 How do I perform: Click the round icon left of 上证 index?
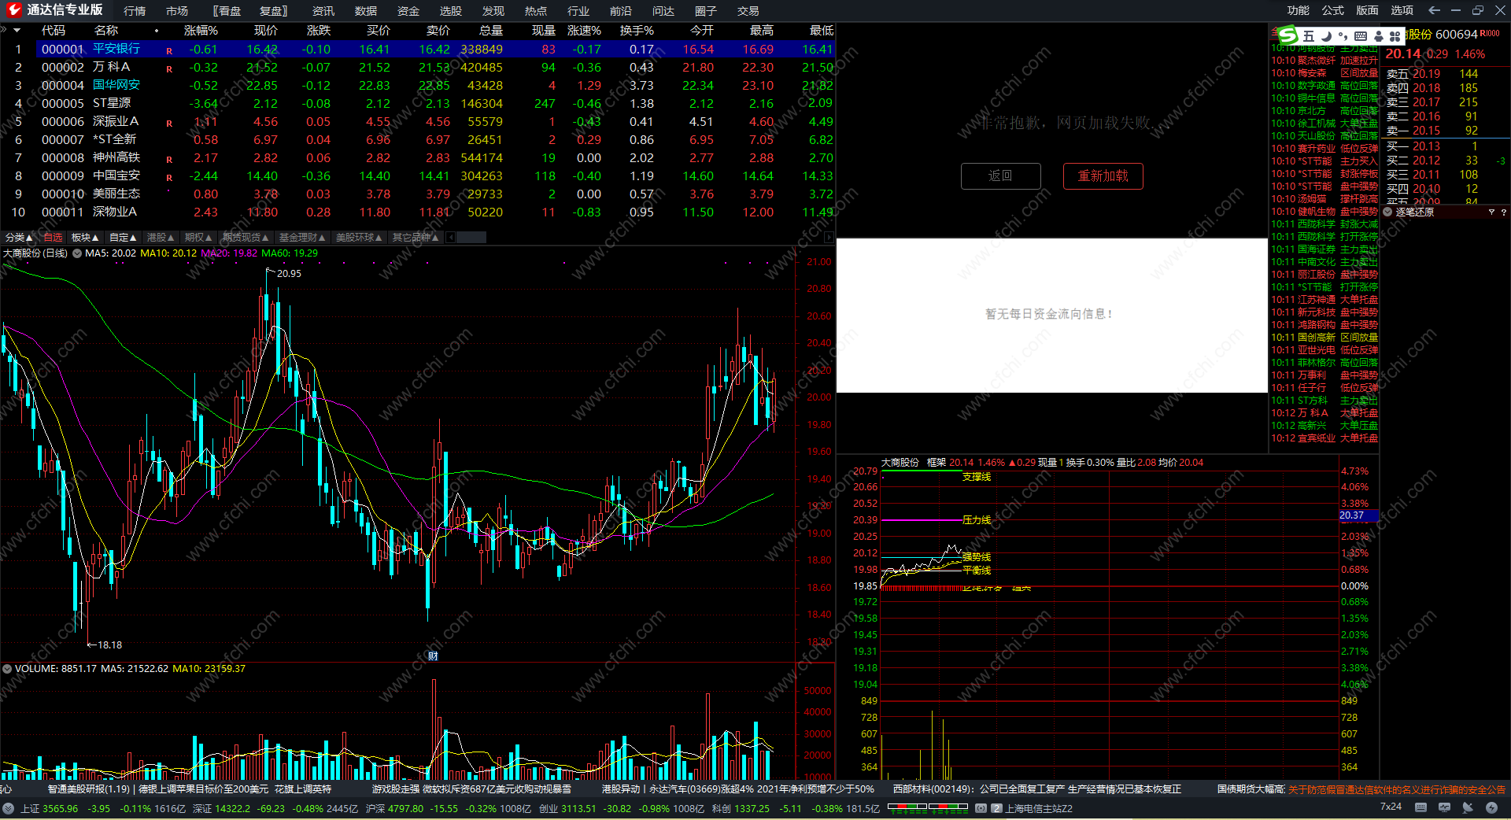pyautogui.click(x=8, y=808)
